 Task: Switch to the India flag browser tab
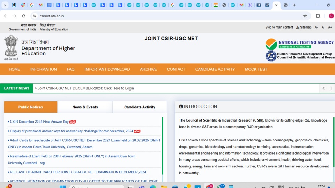point(216,5)
